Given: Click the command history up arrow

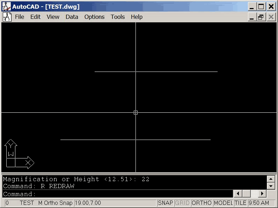Looking at the screenshot, I should coord(271,179).
